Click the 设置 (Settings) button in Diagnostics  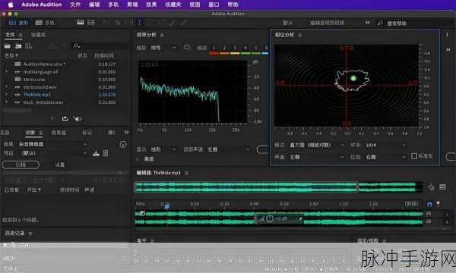59,165
